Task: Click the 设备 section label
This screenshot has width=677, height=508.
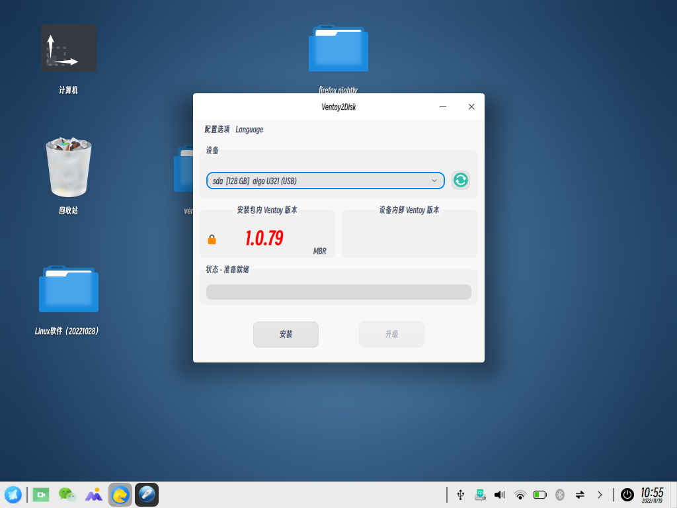Action: (212, 150)
